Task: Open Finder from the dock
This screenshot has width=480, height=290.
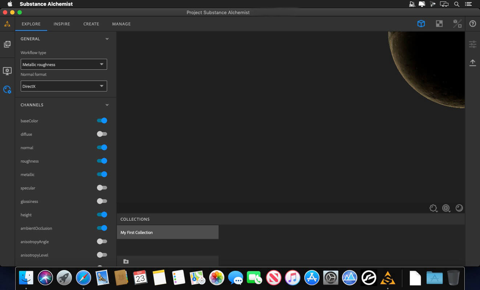Action: [x=26, y=278]
